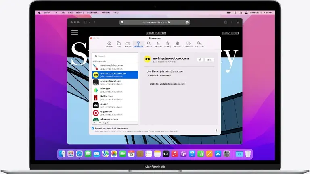The width and height of the screenshot is (310, 174).
Task: Open Podcasts from the Dock
Action: tap(183, 154)
